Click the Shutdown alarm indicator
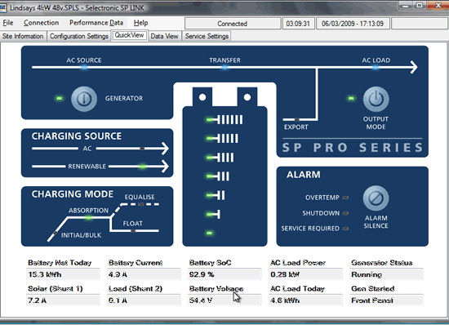 pyautogui.click(x=345, y=213)
